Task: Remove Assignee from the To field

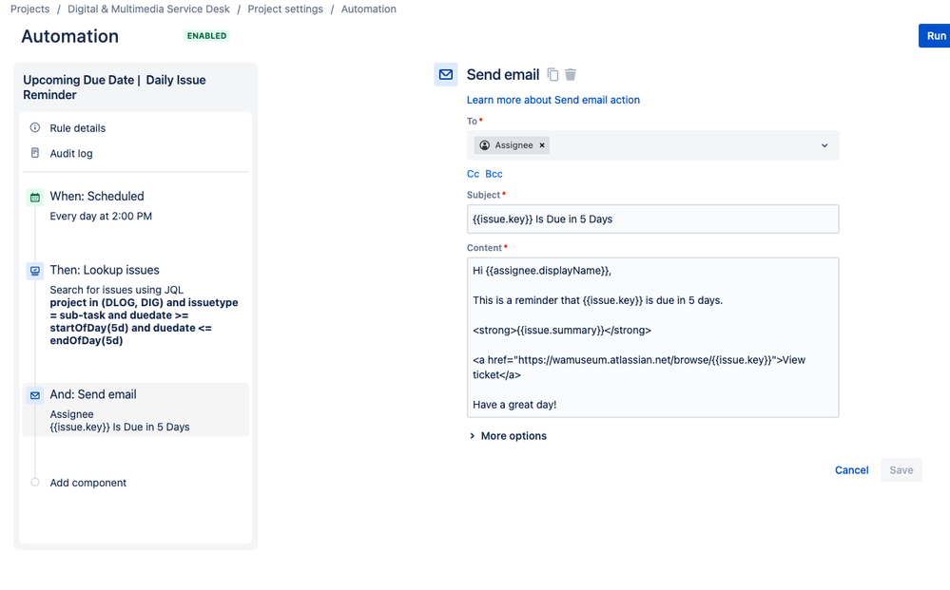Action: [542, 145]
